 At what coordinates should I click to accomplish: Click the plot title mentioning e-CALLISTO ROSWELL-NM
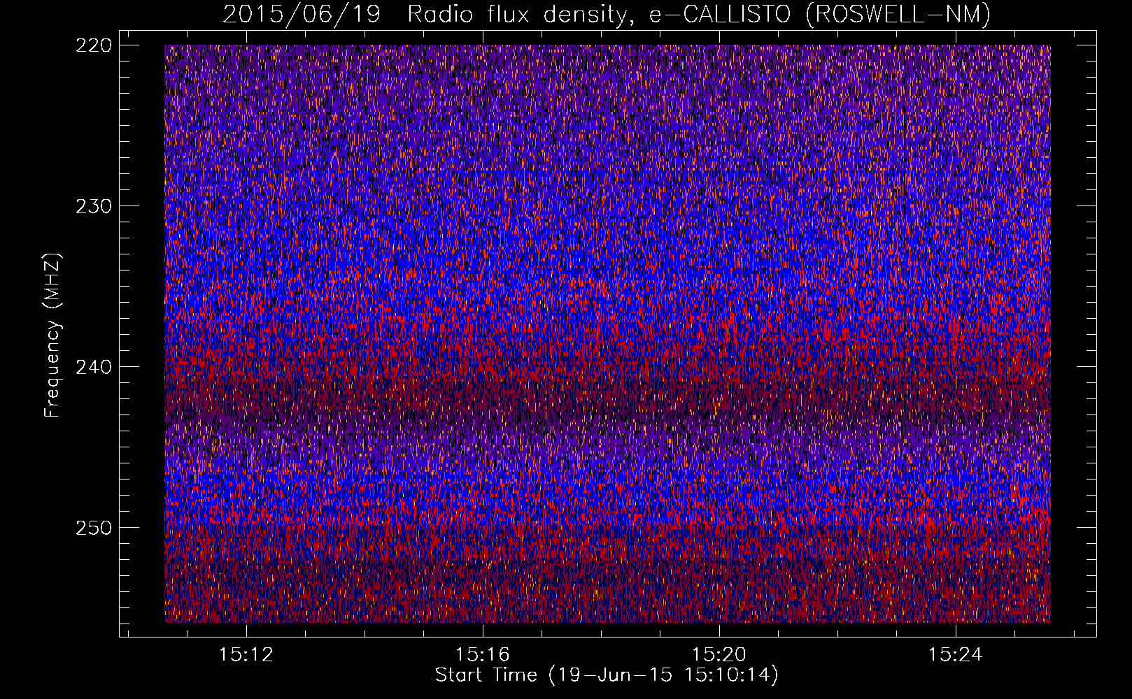607,14
